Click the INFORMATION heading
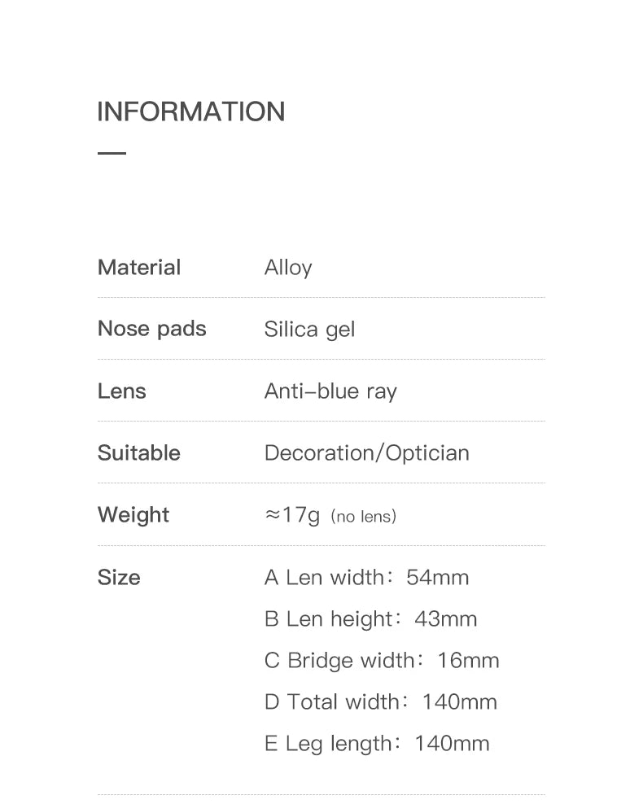The width and height of the screenshot is (643, 804). [191, 112]
